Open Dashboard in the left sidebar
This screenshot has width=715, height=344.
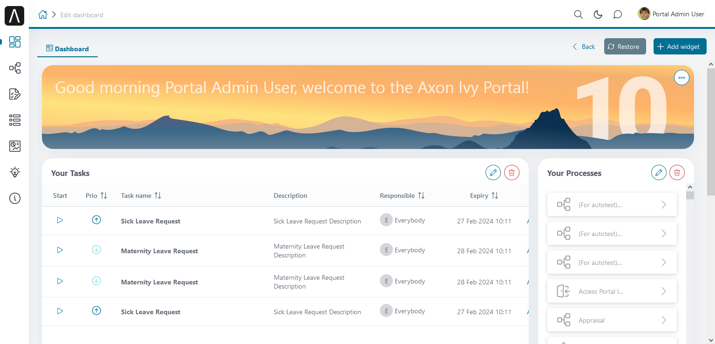pyautogui.click(x=15, y=42)
